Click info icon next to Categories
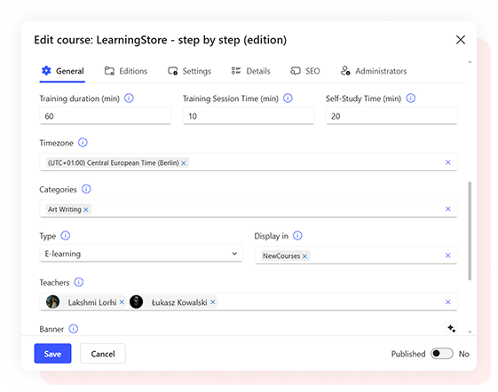The image size is (498, 392). click(x=86, y=189)
